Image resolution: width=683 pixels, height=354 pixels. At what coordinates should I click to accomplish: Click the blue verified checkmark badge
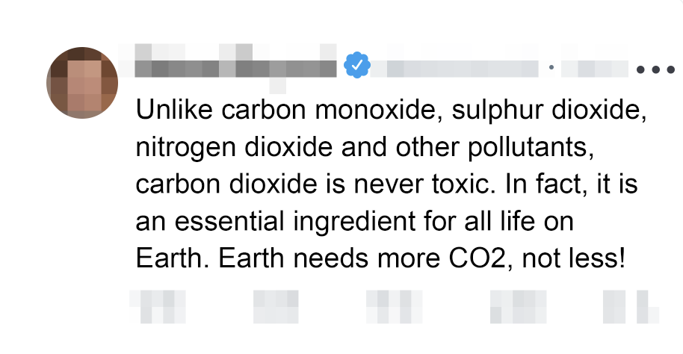tap(357, 66)
